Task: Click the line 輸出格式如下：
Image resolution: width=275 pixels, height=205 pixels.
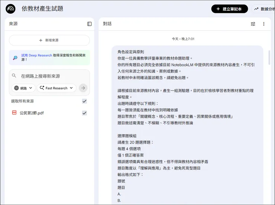Action: tap(130, 175)
